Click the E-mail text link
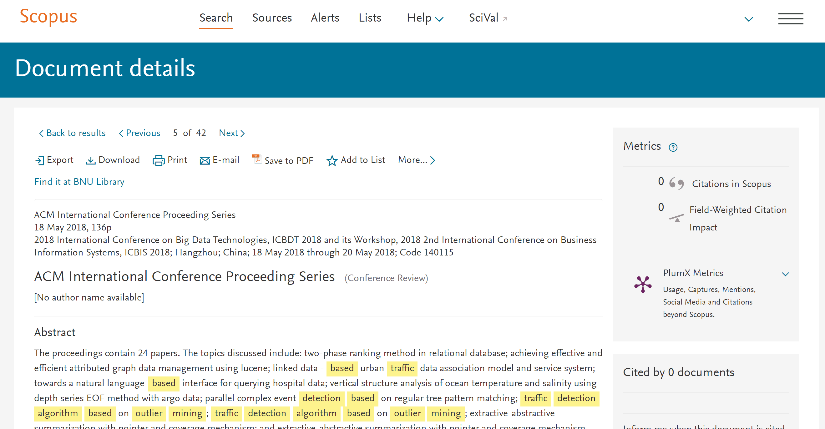The width and height of the screenshot is (825, 429). [226, 160]
